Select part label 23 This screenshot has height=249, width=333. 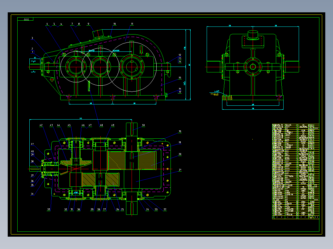[x=156, y=209]
